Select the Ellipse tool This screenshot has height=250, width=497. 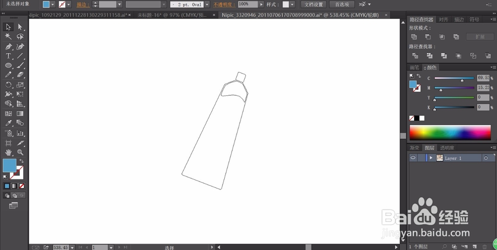coord(8,66)
